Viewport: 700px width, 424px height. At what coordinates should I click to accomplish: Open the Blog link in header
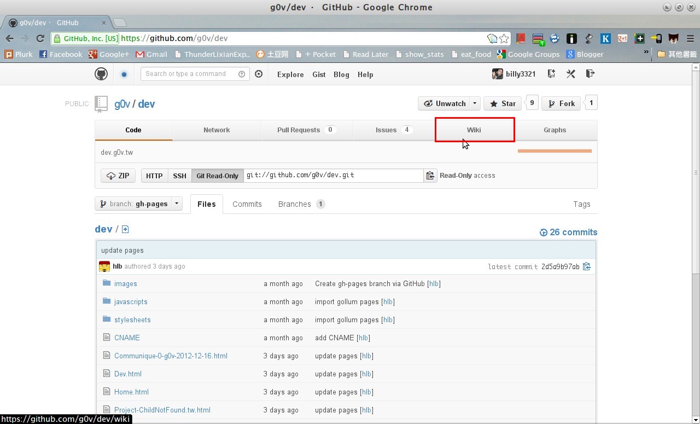point(341,74)
